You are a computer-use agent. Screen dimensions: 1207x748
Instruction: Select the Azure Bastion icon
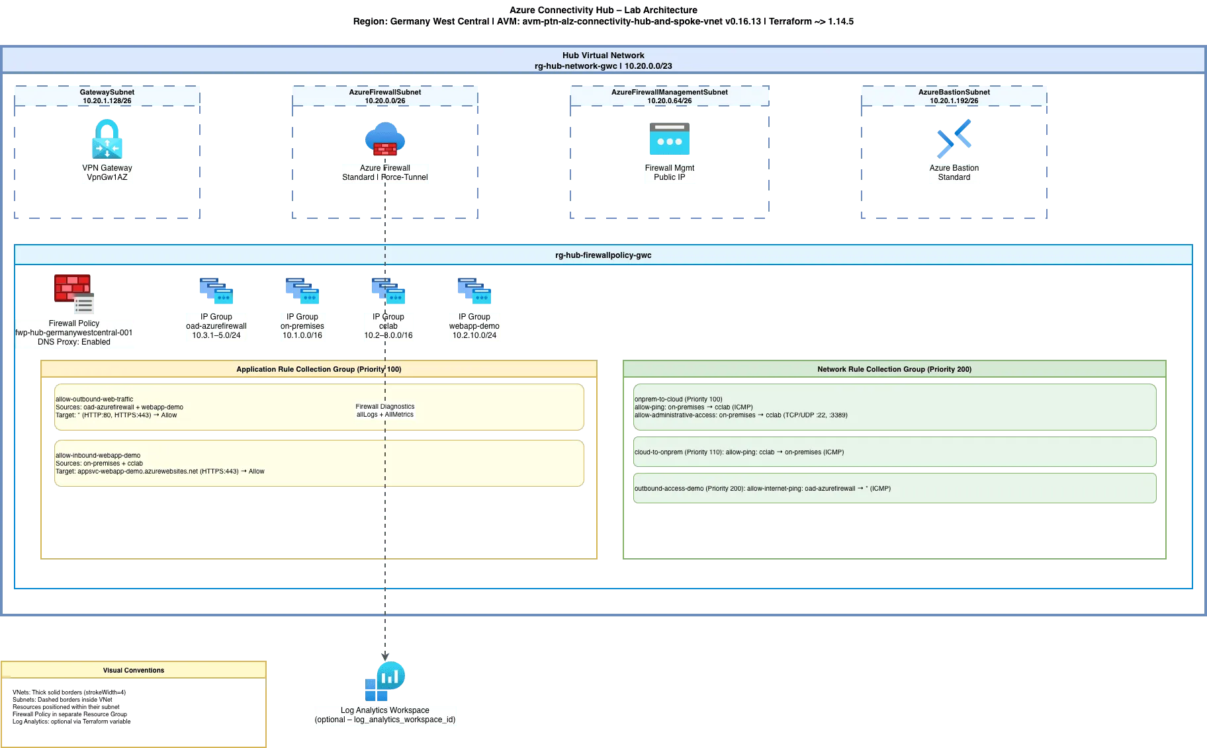pos(954,139)
